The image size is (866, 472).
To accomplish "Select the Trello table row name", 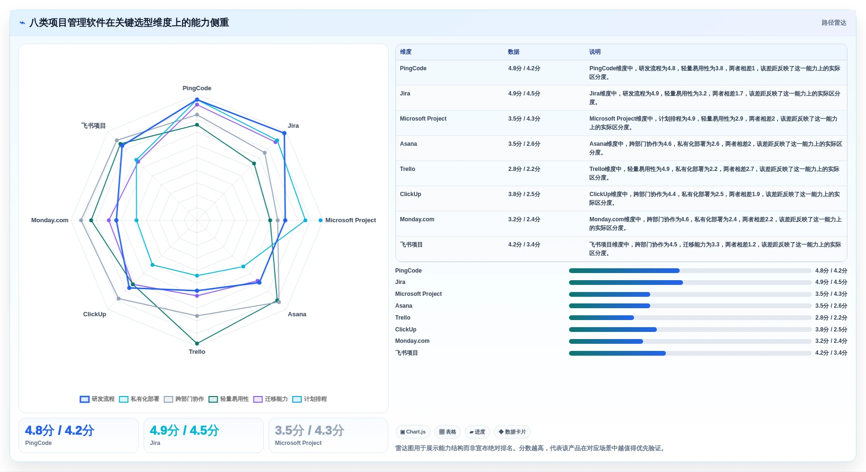I will point(407,169).
